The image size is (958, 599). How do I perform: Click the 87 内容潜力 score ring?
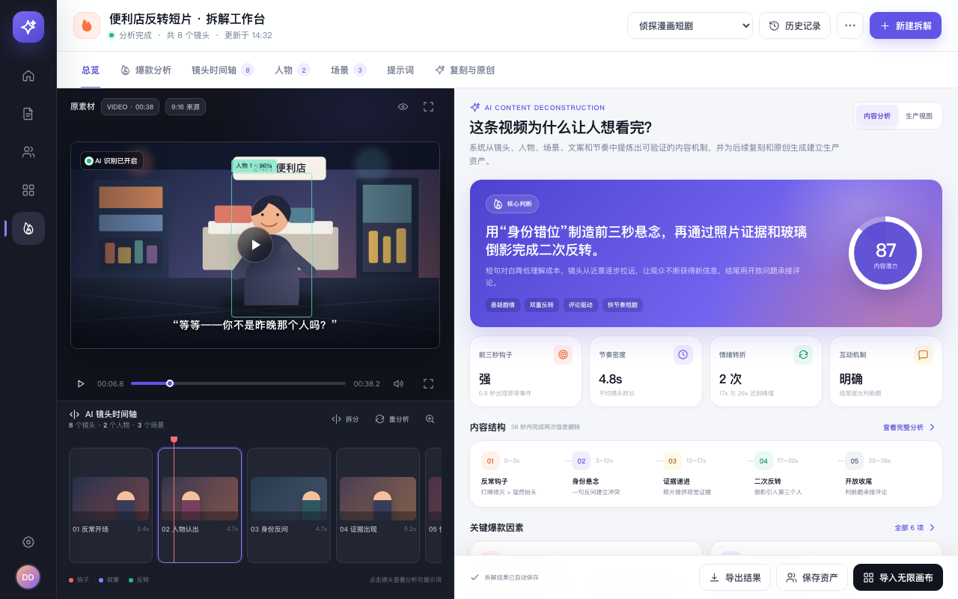pyautogui.click(x=885, y=253)
